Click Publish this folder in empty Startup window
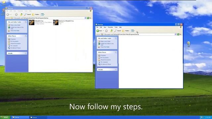This screenshot has width=212, height=119. (x=106, y=44)
